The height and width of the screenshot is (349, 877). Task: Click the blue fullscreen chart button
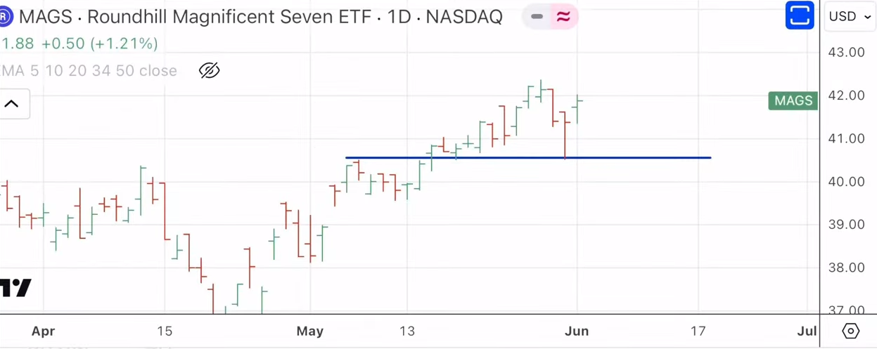coord(799,15)
